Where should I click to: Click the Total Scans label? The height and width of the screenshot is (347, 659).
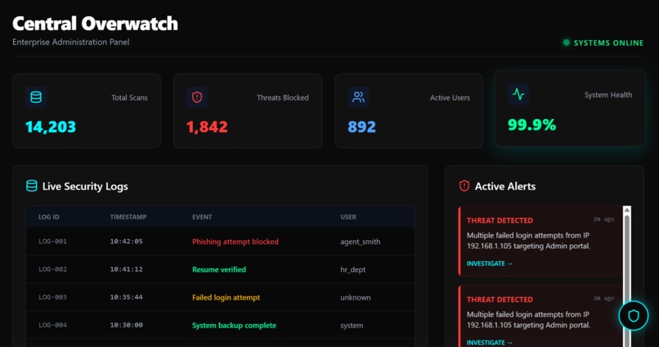click(x=129, y=98)
